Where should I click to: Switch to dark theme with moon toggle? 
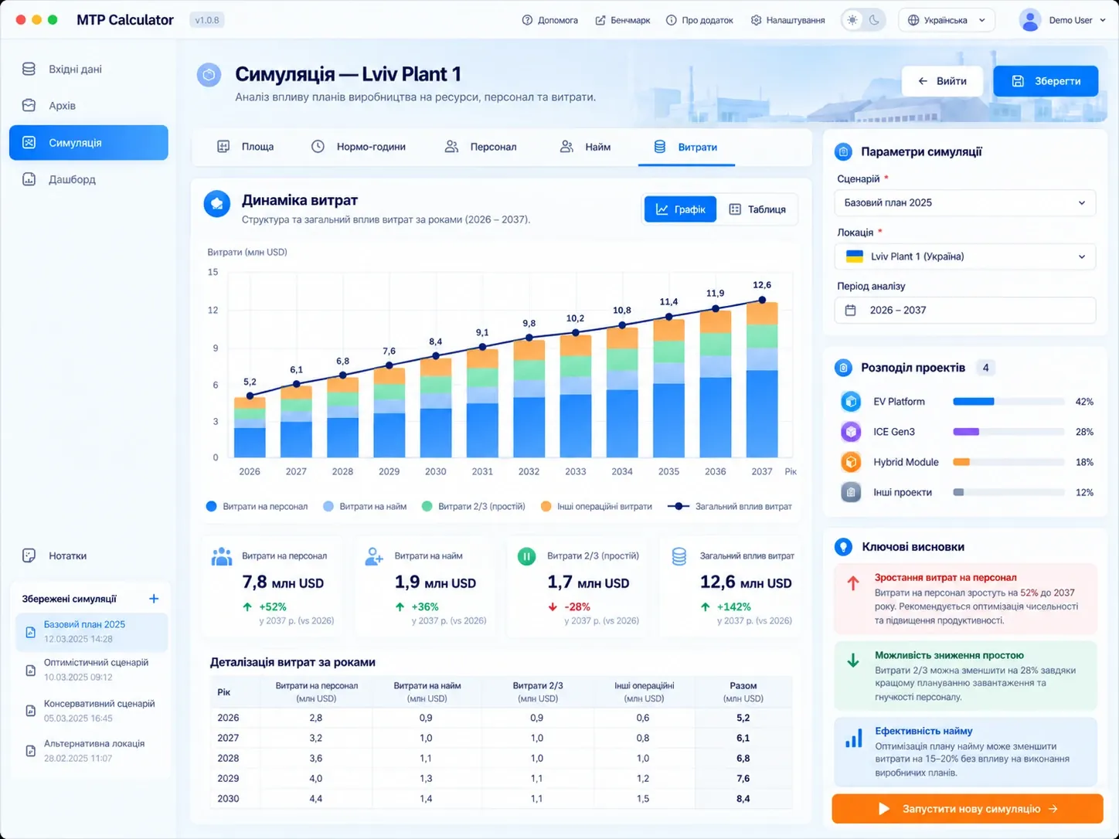874,20
